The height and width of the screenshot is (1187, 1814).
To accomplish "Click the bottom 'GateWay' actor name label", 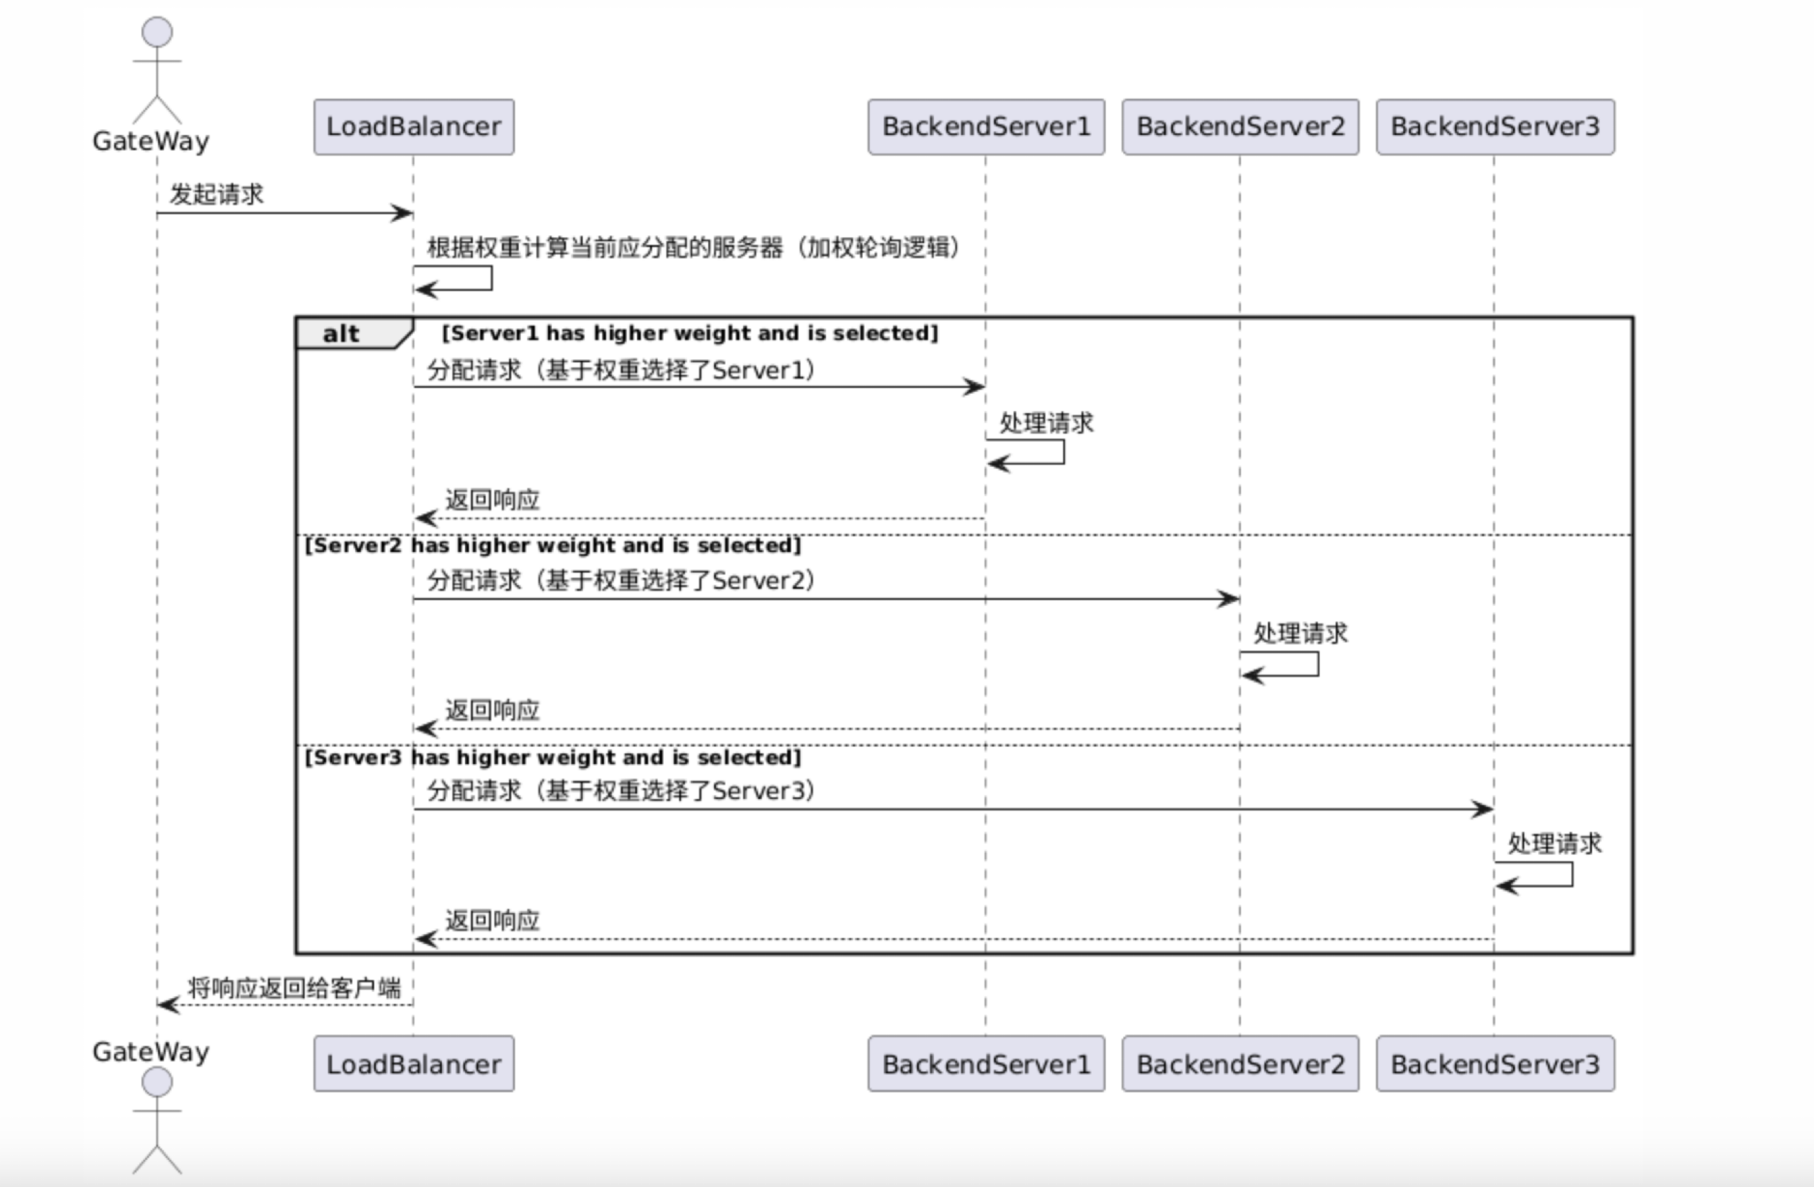I will point(151,1052).
